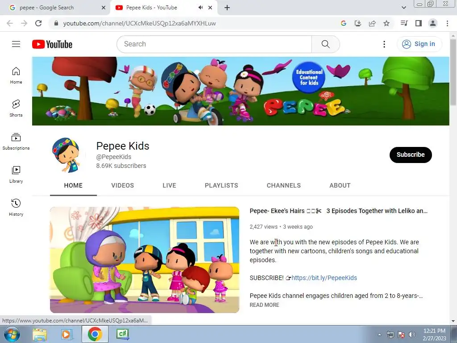
Task: Open the VIDEOS channel tab
Action: 122,185
